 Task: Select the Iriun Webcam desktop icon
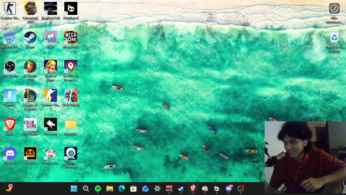pos(71,158)
